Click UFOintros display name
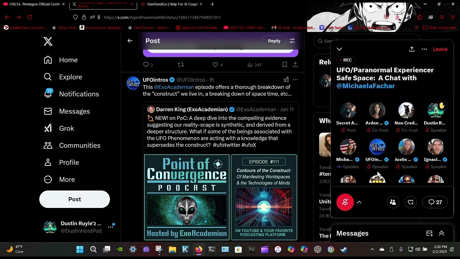460x259 pixels. pyautogui.click(x=155, y=80)
